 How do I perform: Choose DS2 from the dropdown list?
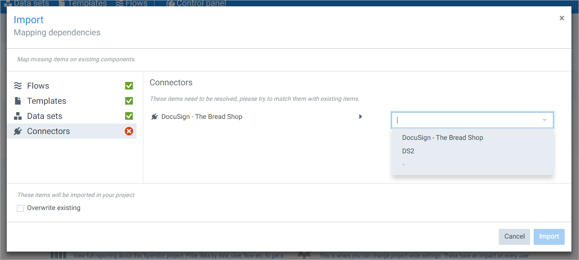click(x=472, y=151)
